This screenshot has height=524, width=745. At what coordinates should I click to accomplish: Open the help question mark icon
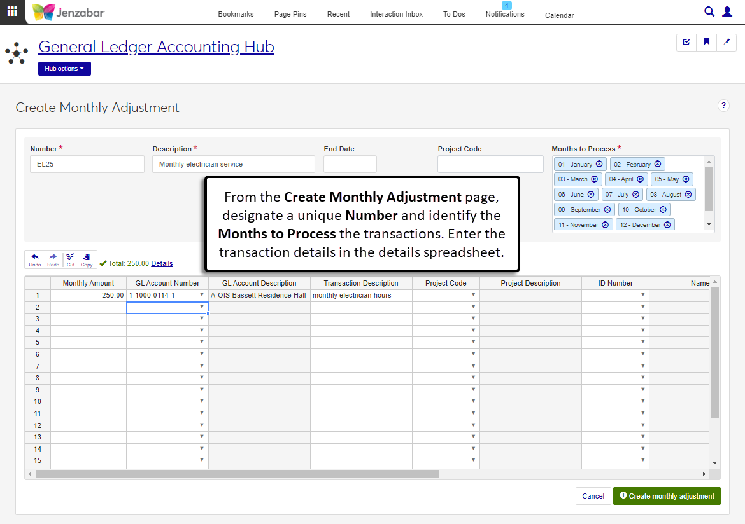click(723, 106)
